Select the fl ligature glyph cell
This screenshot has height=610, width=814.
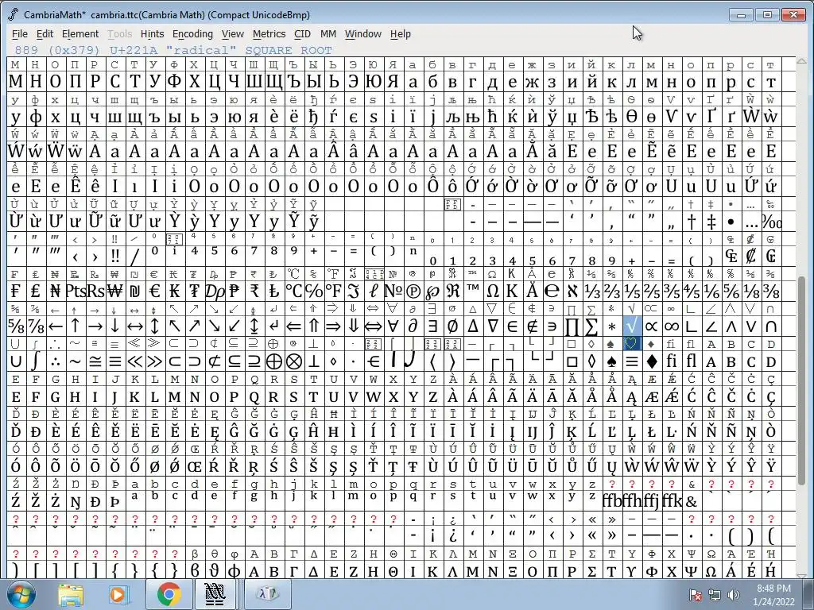692,361
